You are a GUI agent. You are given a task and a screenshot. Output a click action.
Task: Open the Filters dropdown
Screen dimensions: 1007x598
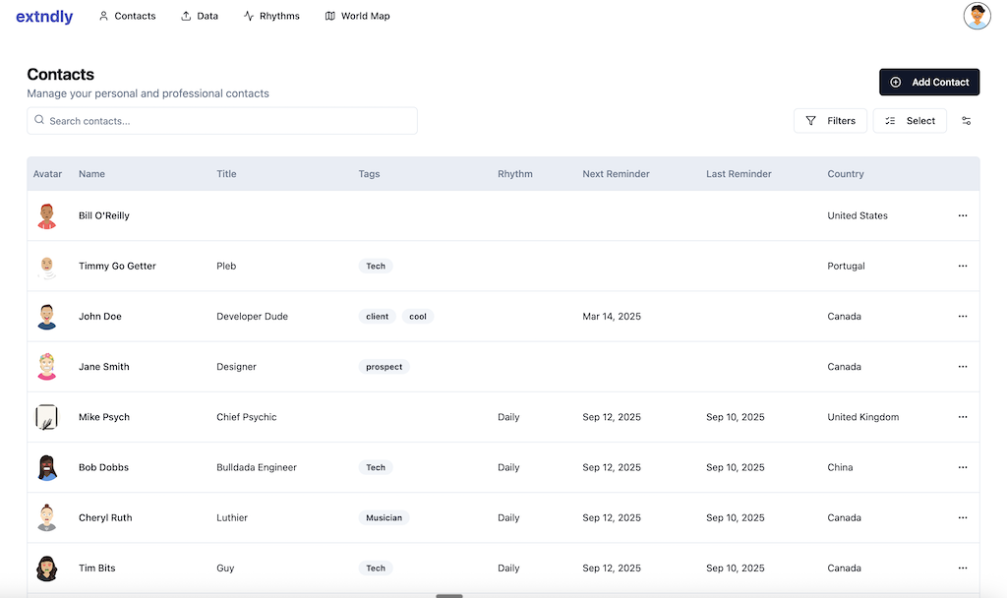coord(830,121)
